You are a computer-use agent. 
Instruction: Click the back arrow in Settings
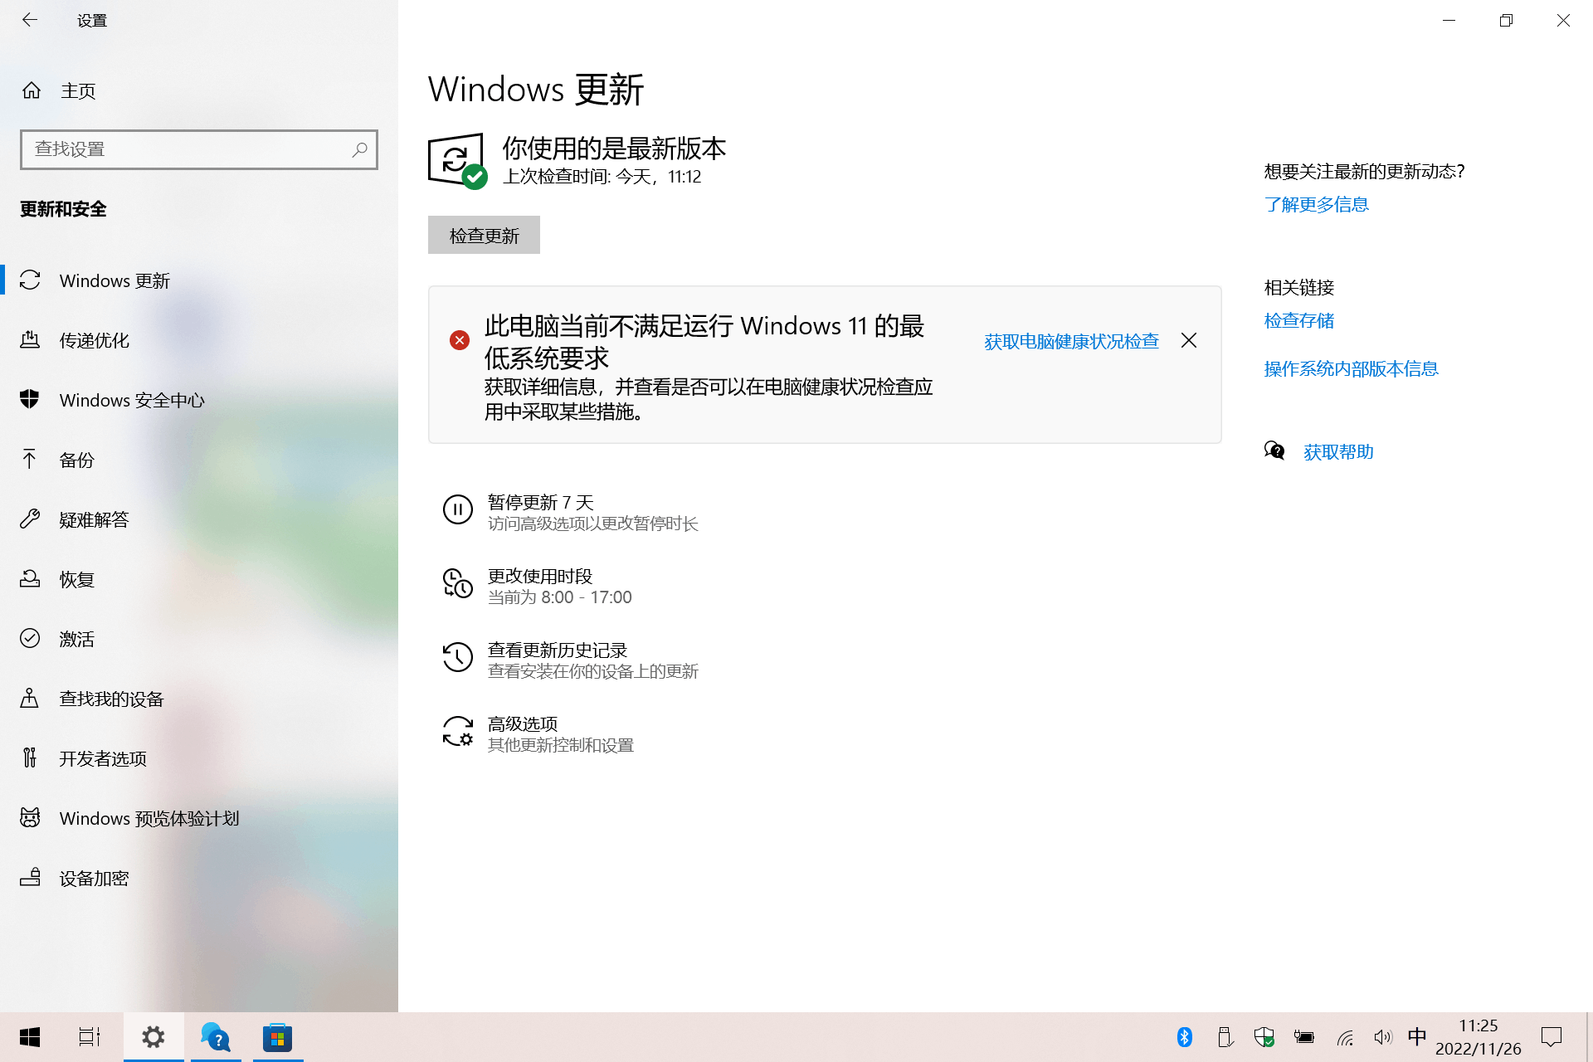(x=30, y=20)
